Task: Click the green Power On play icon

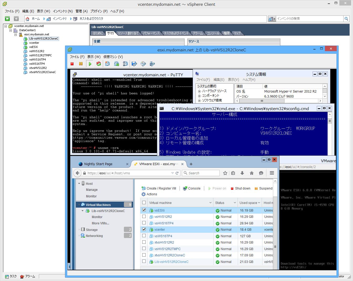Action: click(x=90, y=64)
